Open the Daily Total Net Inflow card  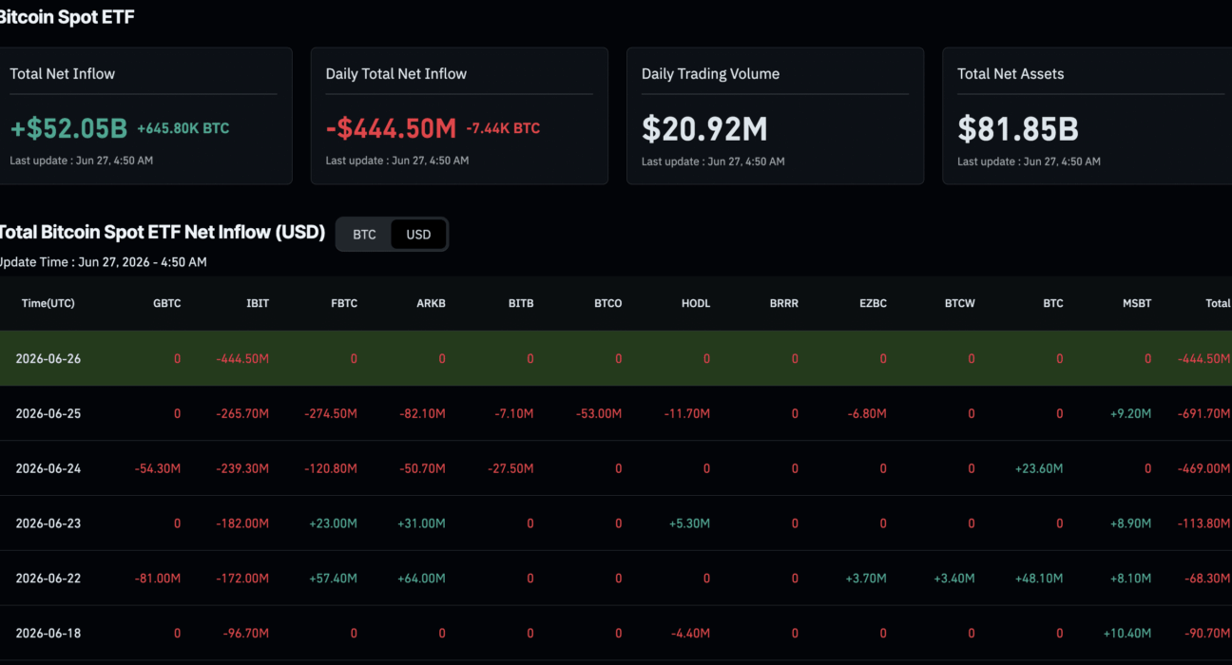[459, 116]
